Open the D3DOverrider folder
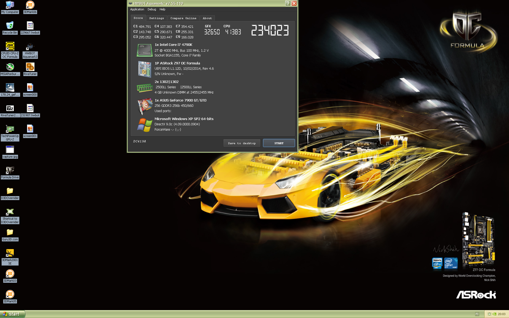 click(10, 193)
